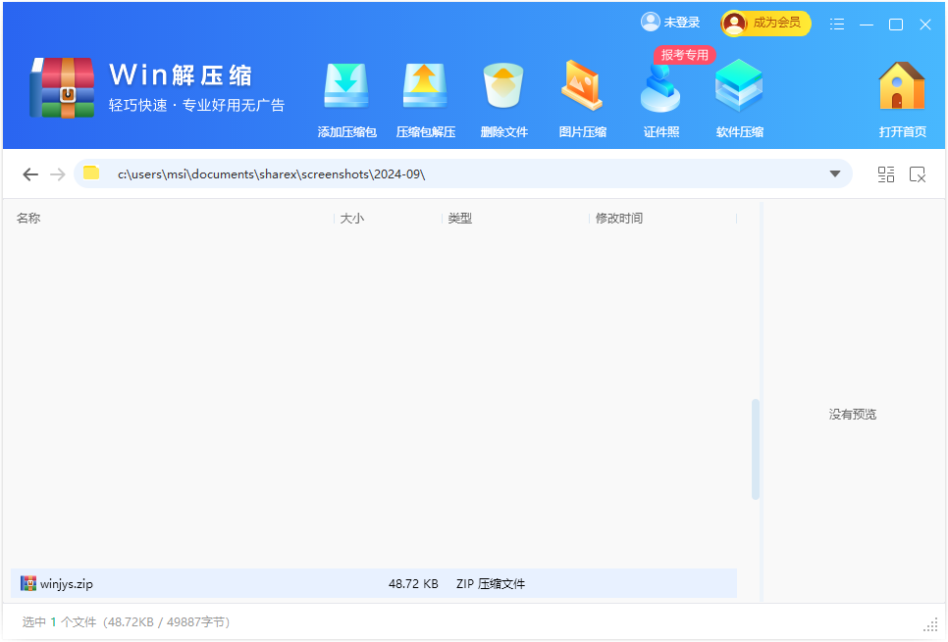Click the path address field
Viewport: 948px width, 642px height.
click(x=462, y=173)
